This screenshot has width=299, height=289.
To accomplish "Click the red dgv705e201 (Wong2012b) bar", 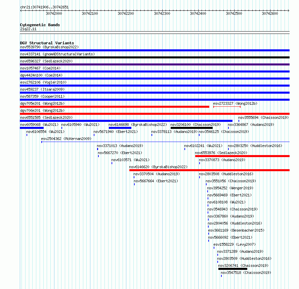I will (115, 107).
